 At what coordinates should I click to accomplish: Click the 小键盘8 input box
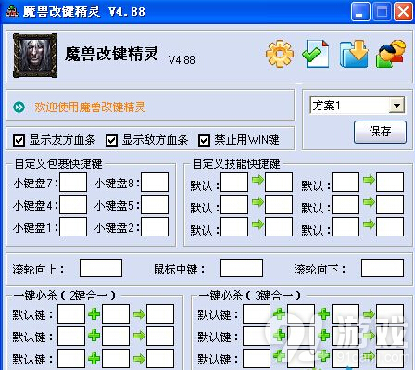[155, 183]
